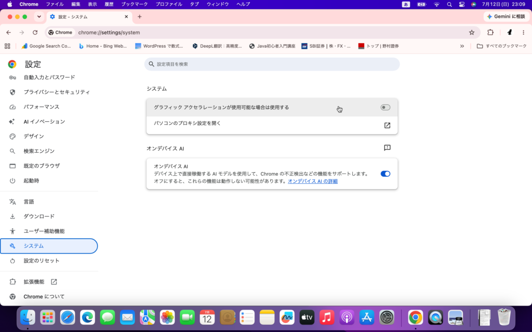Open ダウンロード settings
The width and height of the screenshot is (532, 332).
pos(49,216)
